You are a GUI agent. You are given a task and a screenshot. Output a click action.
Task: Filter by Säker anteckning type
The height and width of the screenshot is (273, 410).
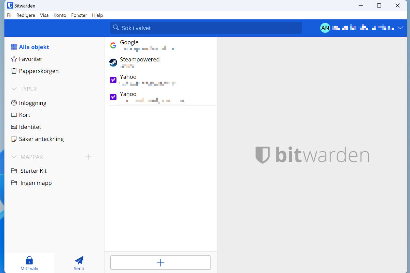tap(41, 139)
